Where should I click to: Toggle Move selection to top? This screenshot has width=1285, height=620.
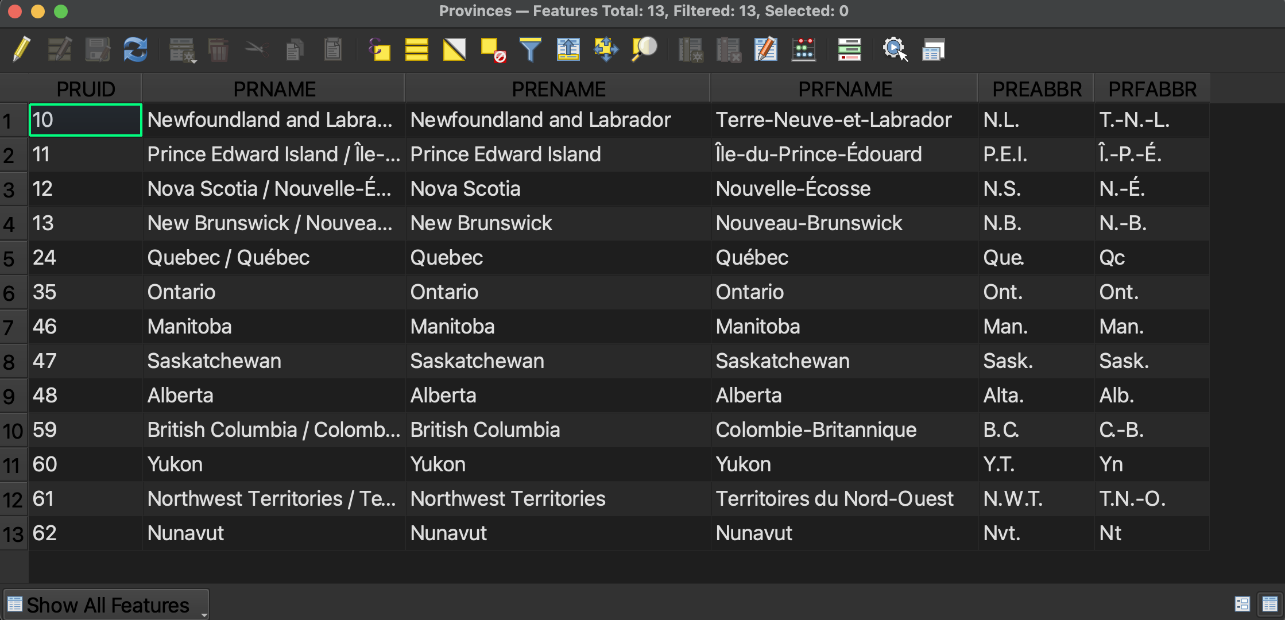[568, 49]
